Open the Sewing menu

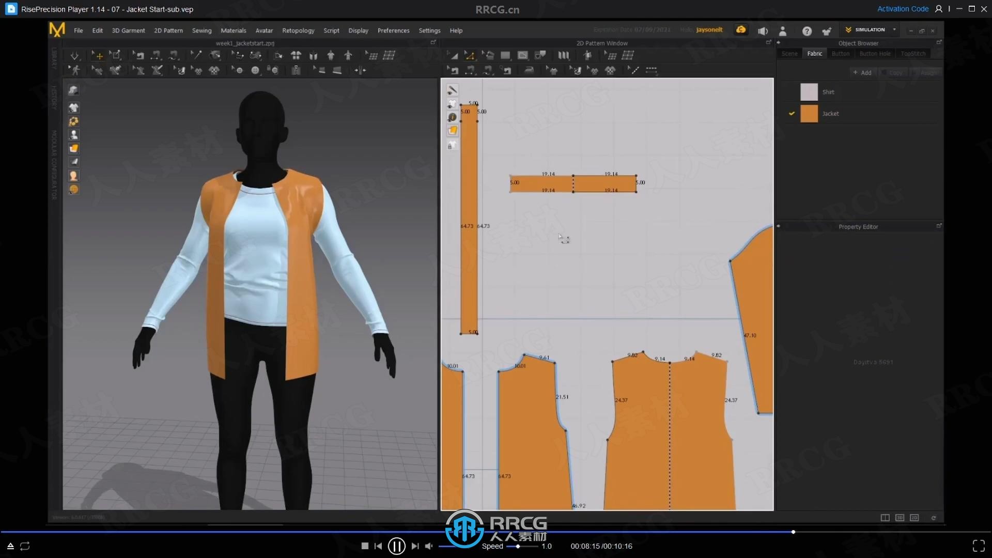point(202,30)
